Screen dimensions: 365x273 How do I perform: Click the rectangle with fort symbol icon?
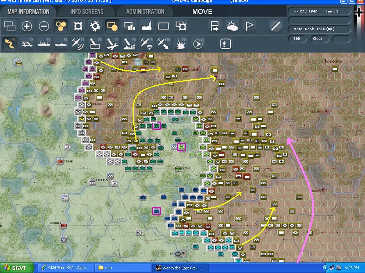(x=181, y=26)
